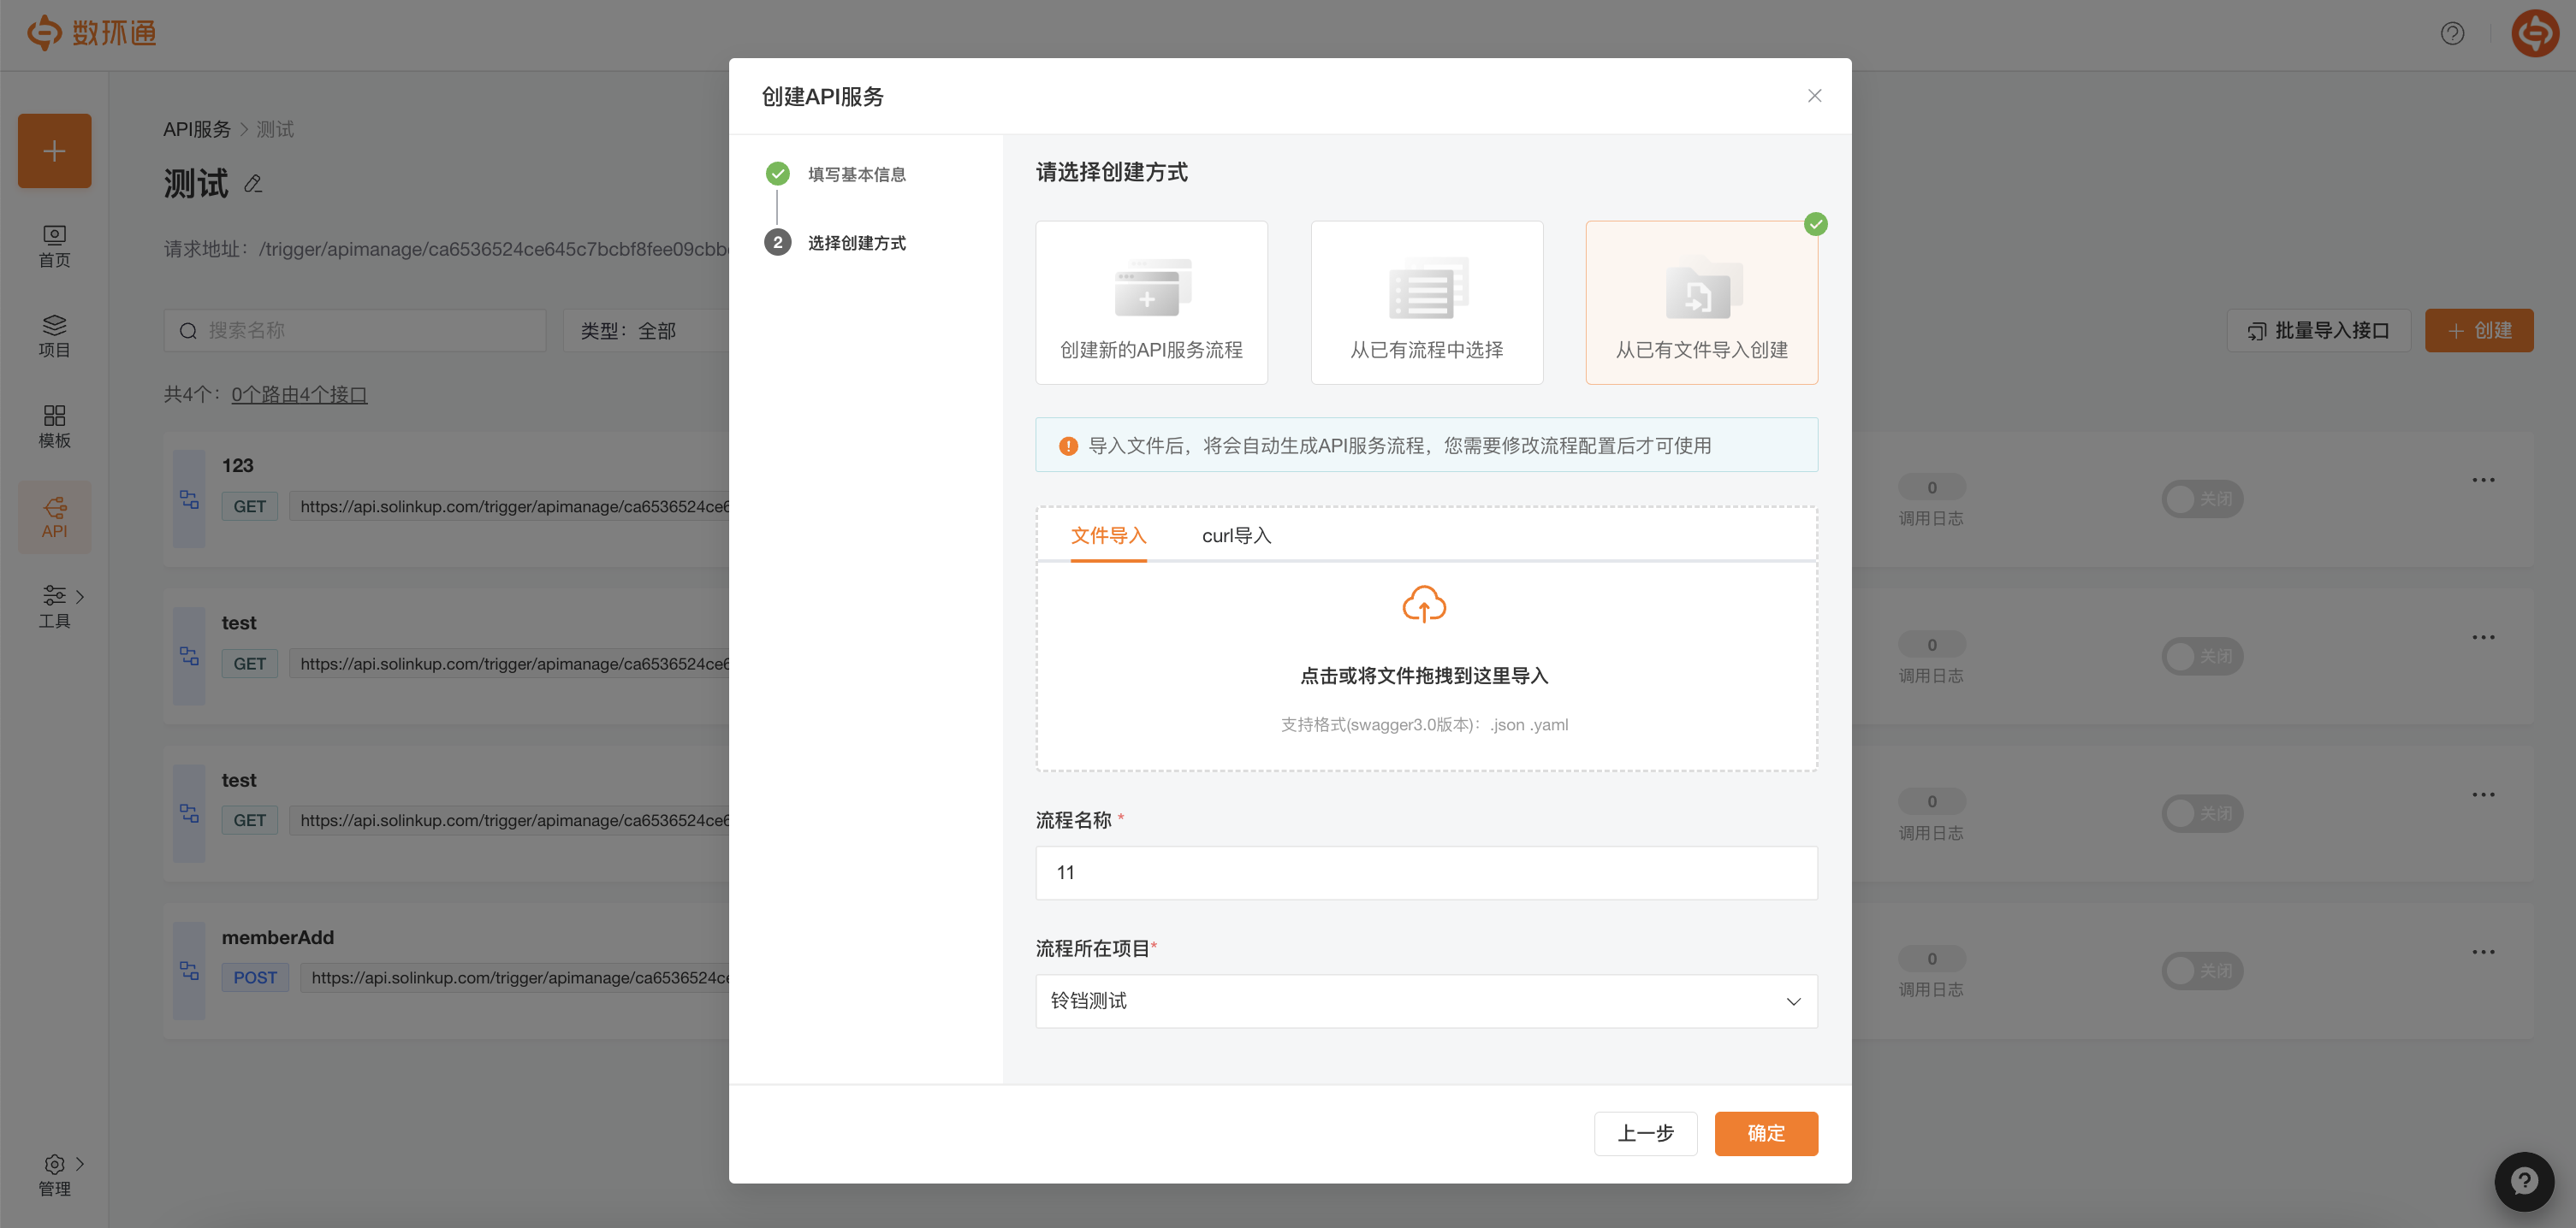
Task: Open the user avatar in the top right
Action: 2534,33
